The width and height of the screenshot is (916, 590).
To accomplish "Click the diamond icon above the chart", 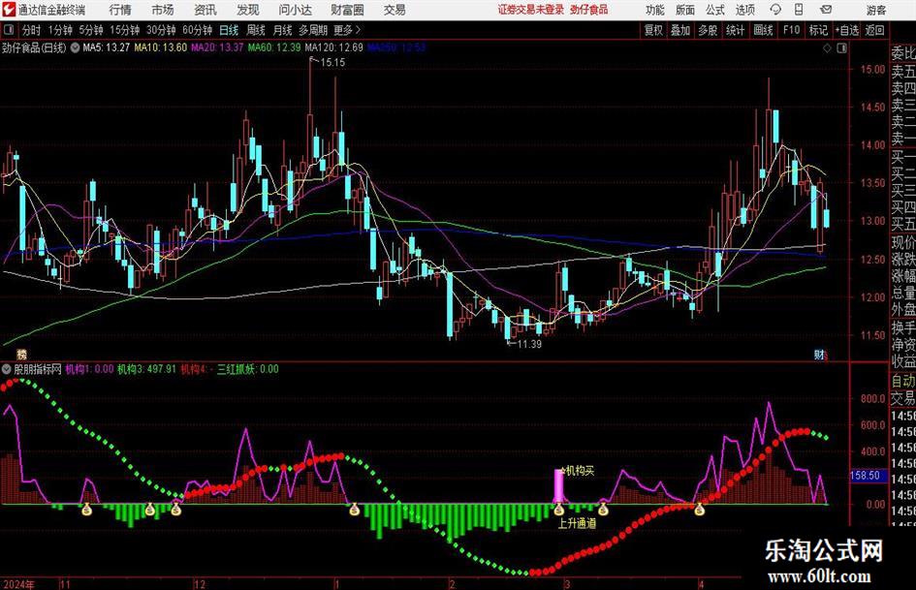I will click(x=827, y=48).
